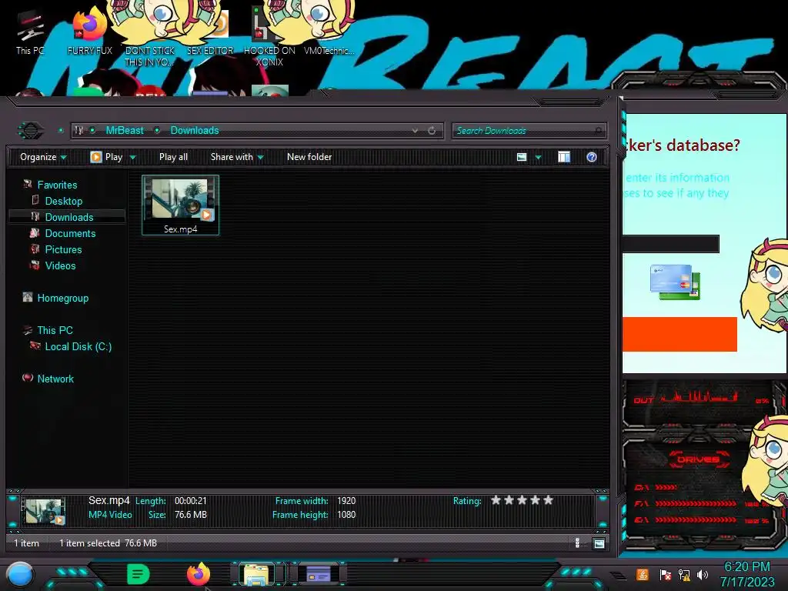
Task: Select MrBeast in the address breadcrumb
Action: click(125, 130)
